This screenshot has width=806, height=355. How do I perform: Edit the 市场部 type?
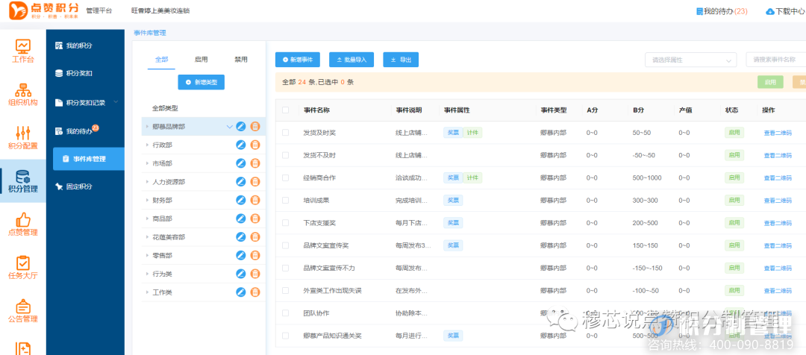241,163
